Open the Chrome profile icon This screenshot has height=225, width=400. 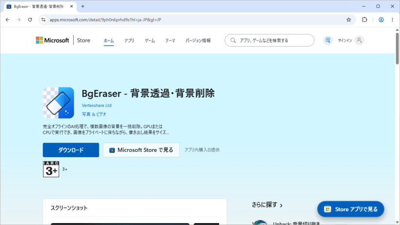(x=381, y=20)
